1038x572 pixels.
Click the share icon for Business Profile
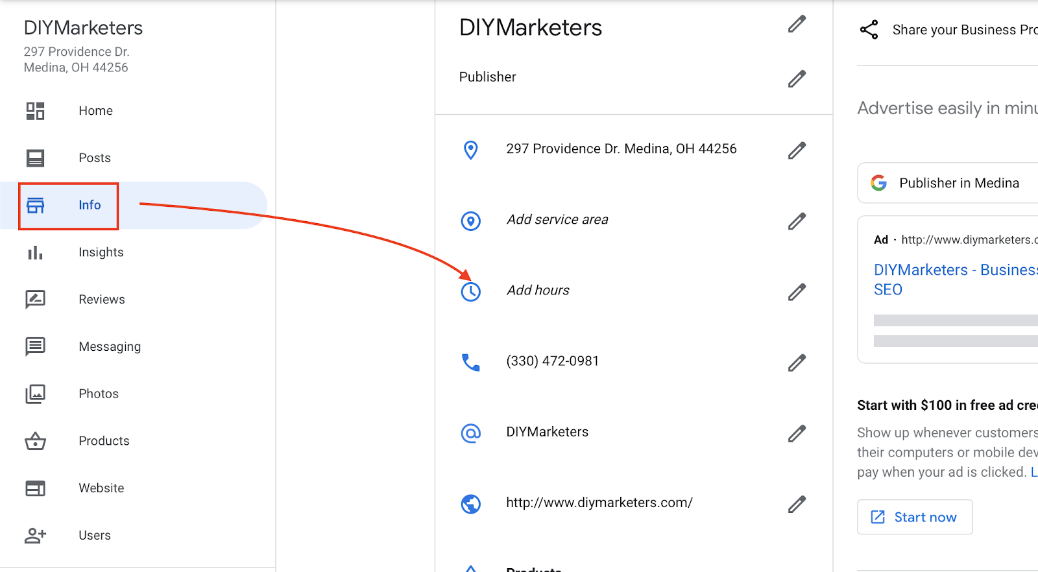(869, 30)
